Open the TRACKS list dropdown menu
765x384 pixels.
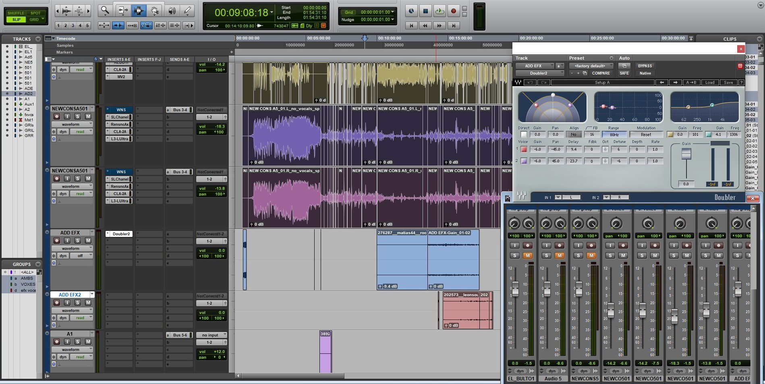tap(38, 39)
